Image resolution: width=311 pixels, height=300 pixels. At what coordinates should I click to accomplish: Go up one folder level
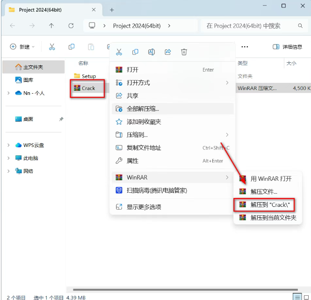51,26
